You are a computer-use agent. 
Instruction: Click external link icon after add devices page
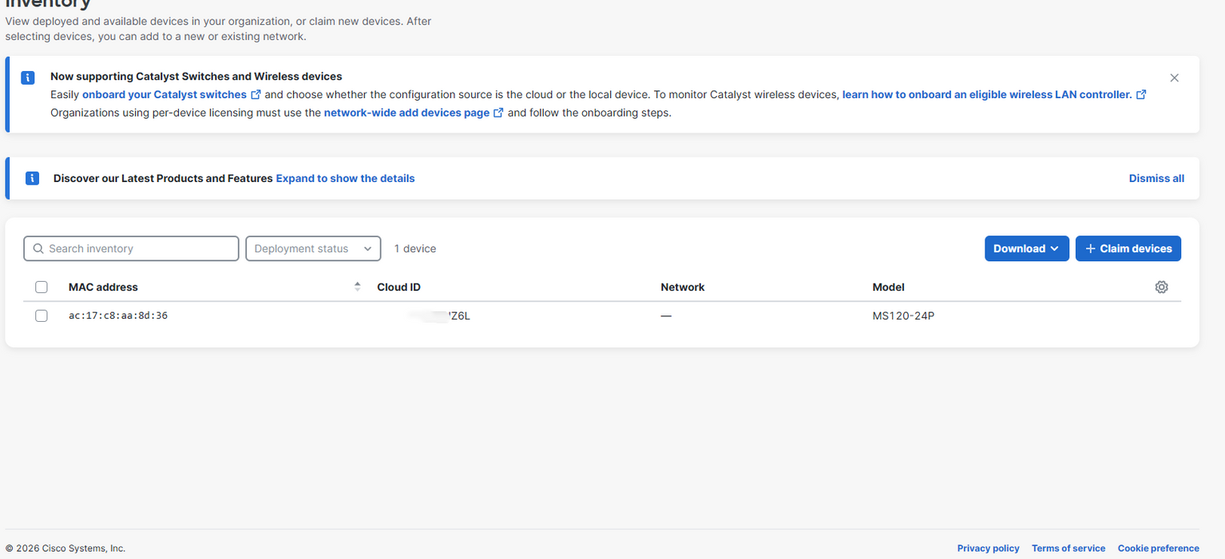(x=498, y=113)
